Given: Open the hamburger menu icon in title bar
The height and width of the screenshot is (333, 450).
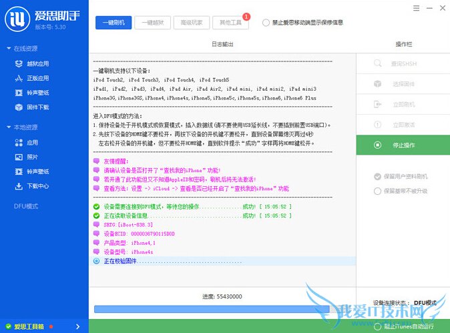Looking at the screenshot, I should 416,8.
